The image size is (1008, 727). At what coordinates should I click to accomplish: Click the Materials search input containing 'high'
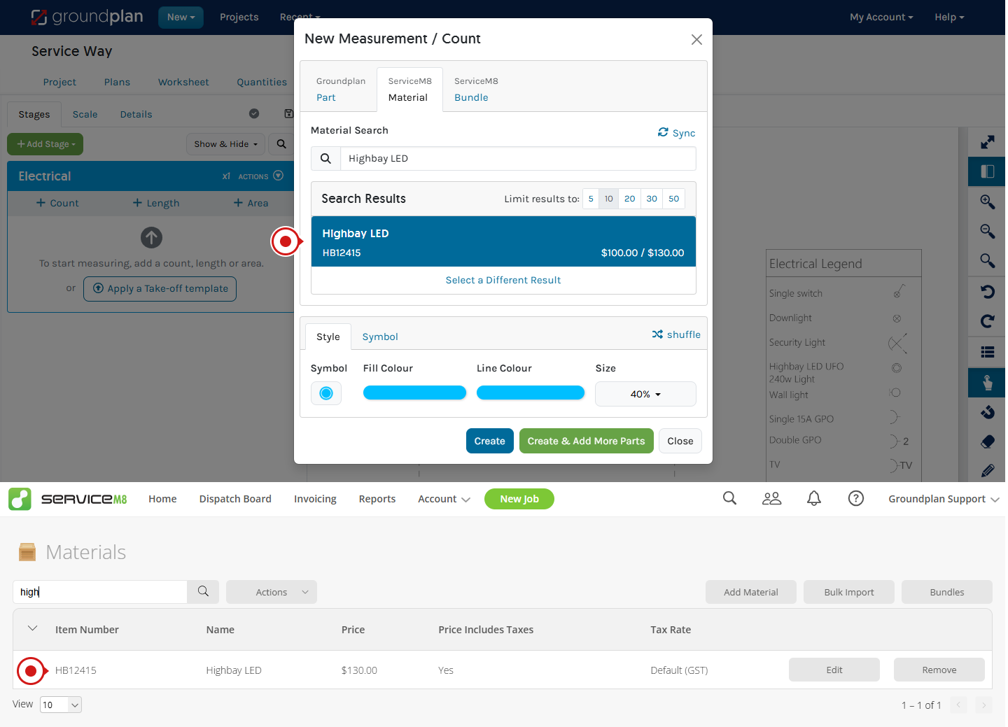tap(100, 592)
